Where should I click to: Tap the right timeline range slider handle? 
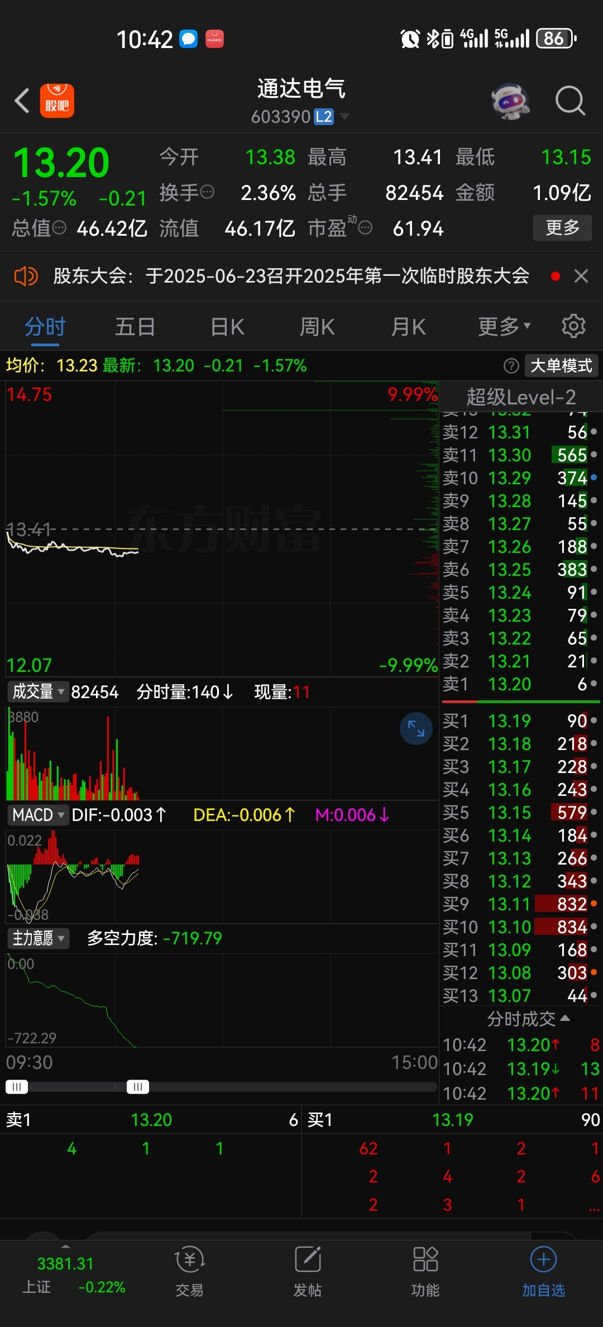[x=138, y=1086]
